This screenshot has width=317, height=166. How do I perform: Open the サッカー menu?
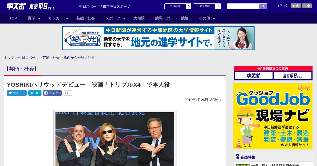[x=56, y=18]
